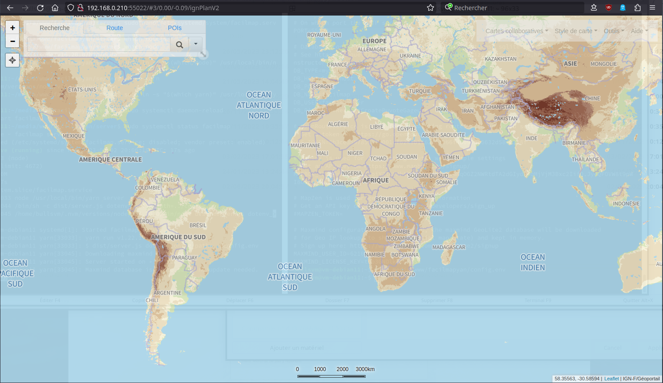Follow the Leaflet attribution link

click(x=611, y=379)
